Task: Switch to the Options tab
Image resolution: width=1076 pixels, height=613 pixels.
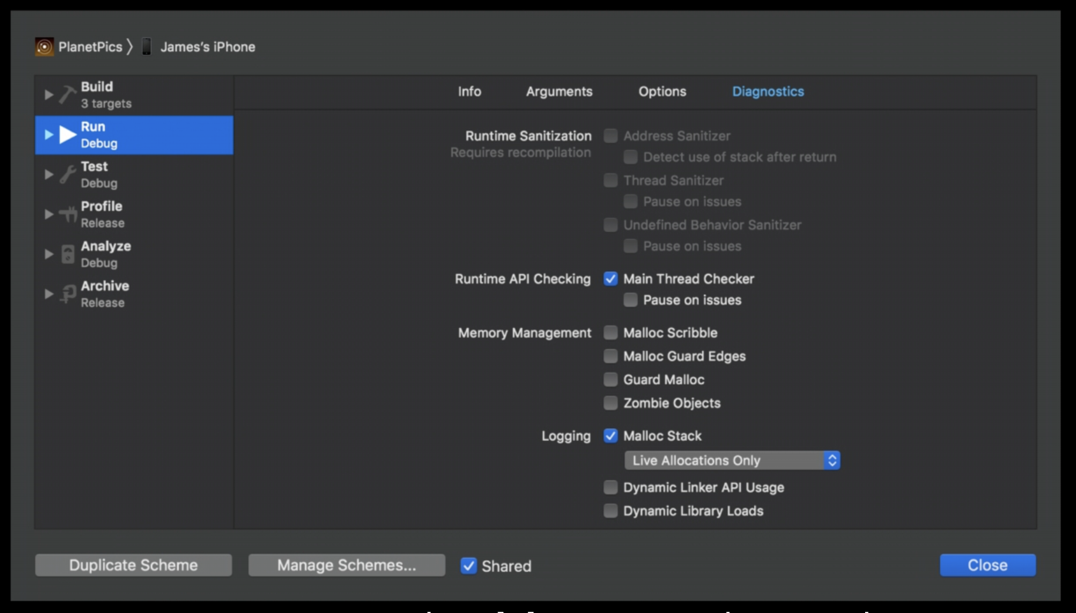Action: tap(662, 92)
